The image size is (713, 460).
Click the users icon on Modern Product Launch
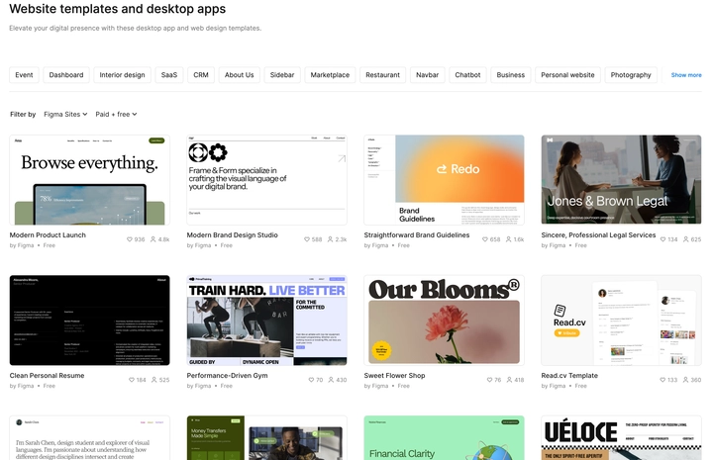pos(153,239)
